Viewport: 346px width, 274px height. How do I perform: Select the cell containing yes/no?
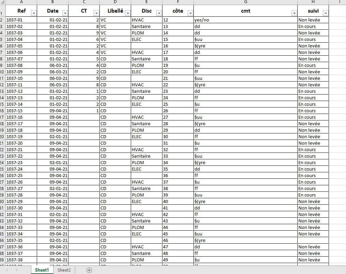(x=246, y=20)
